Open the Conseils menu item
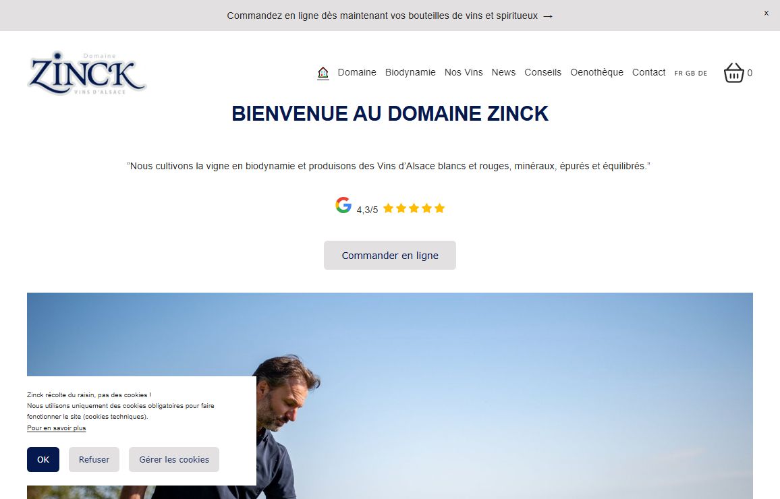 (542, 73)
